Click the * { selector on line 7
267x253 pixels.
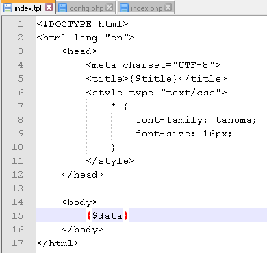pyautogui.click(x=119, y=106)
